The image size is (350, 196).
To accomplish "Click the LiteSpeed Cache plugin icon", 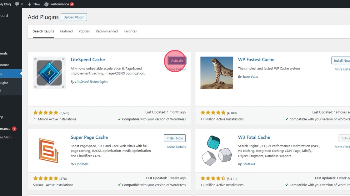I will (x=49, y=73).
